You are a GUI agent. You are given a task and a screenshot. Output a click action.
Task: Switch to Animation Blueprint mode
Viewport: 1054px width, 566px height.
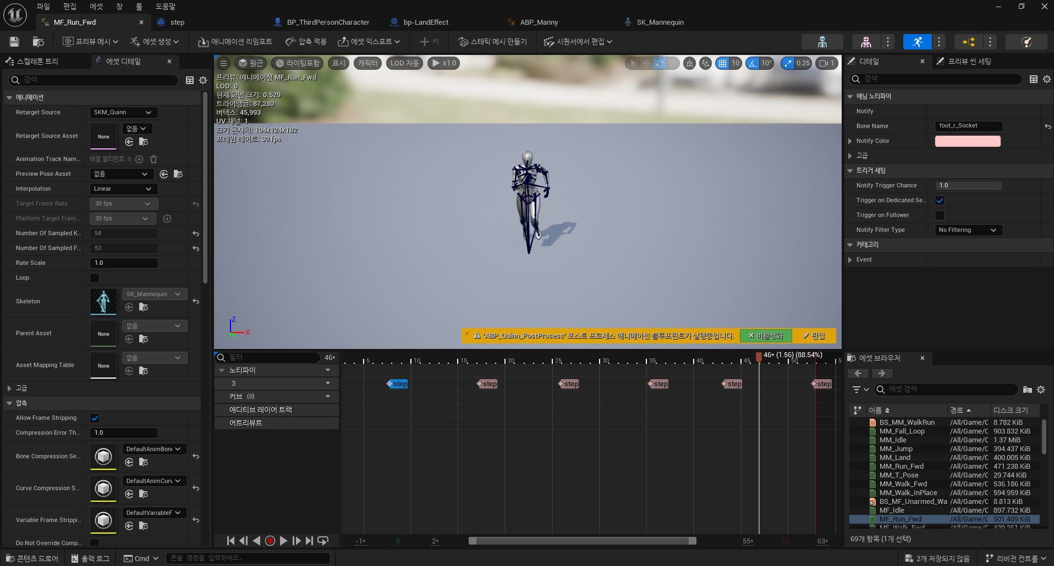968,42
